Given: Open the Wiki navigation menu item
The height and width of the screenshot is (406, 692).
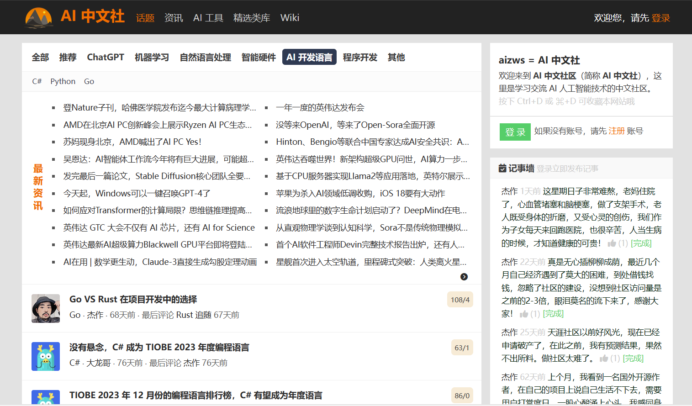Looking at the screenshot, I should [290, 18].
